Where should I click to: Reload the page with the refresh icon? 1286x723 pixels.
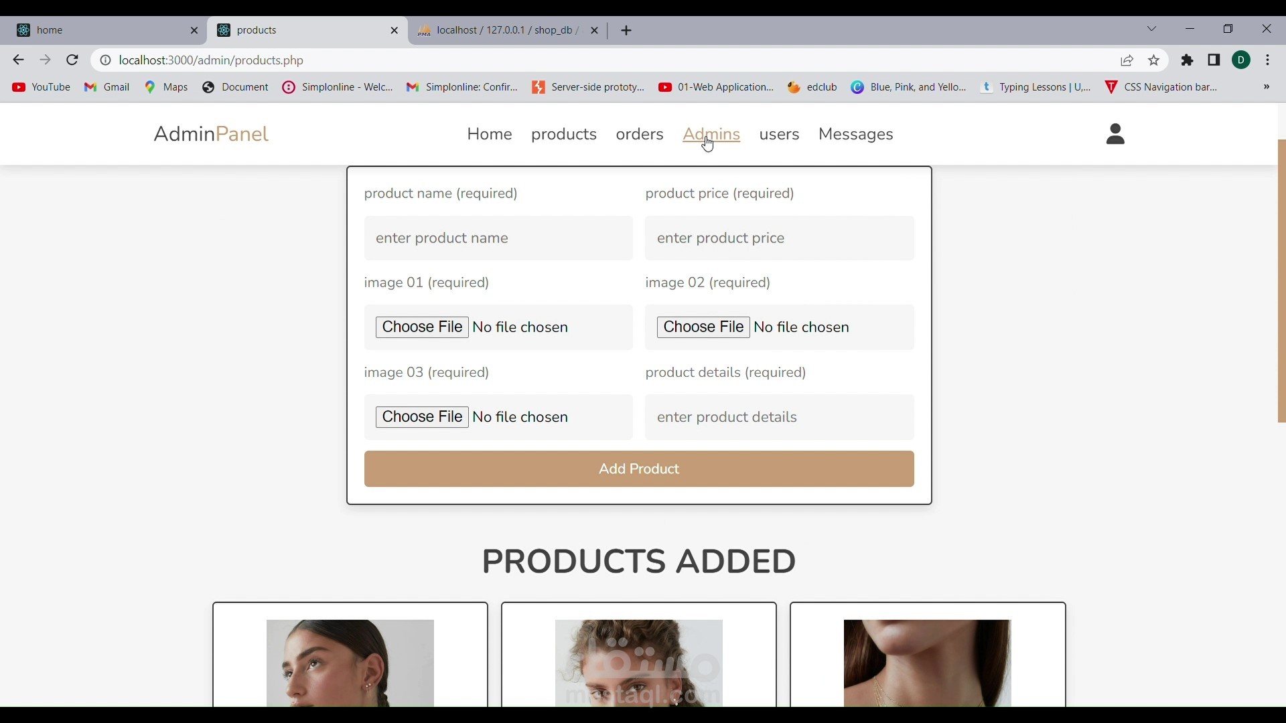(x=72, y=60)
